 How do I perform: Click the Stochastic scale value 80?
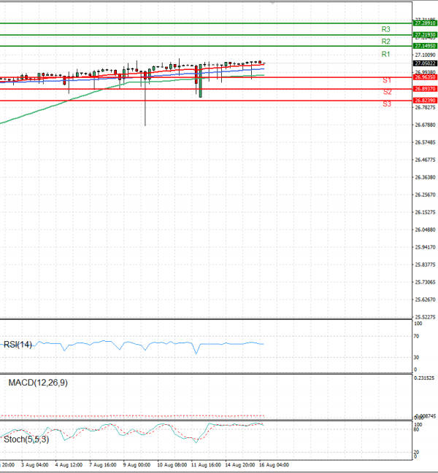point(416,429)
